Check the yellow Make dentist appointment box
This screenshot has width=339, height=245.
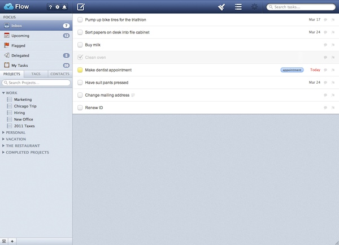point(80,70)
